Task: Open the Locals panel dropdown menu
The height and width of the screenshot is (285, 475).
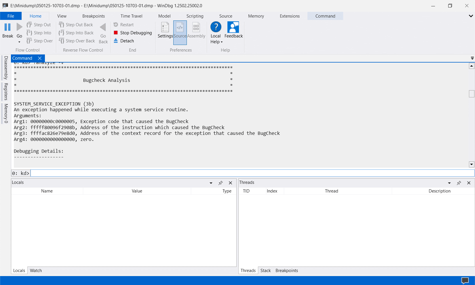Action: point(211,183)
